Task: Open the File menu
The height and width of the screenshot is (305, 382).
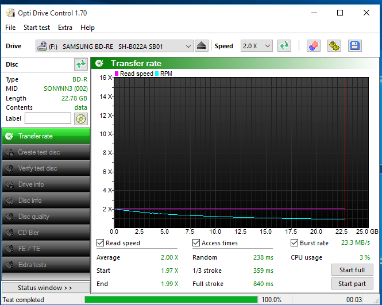Action: point(10,28)
